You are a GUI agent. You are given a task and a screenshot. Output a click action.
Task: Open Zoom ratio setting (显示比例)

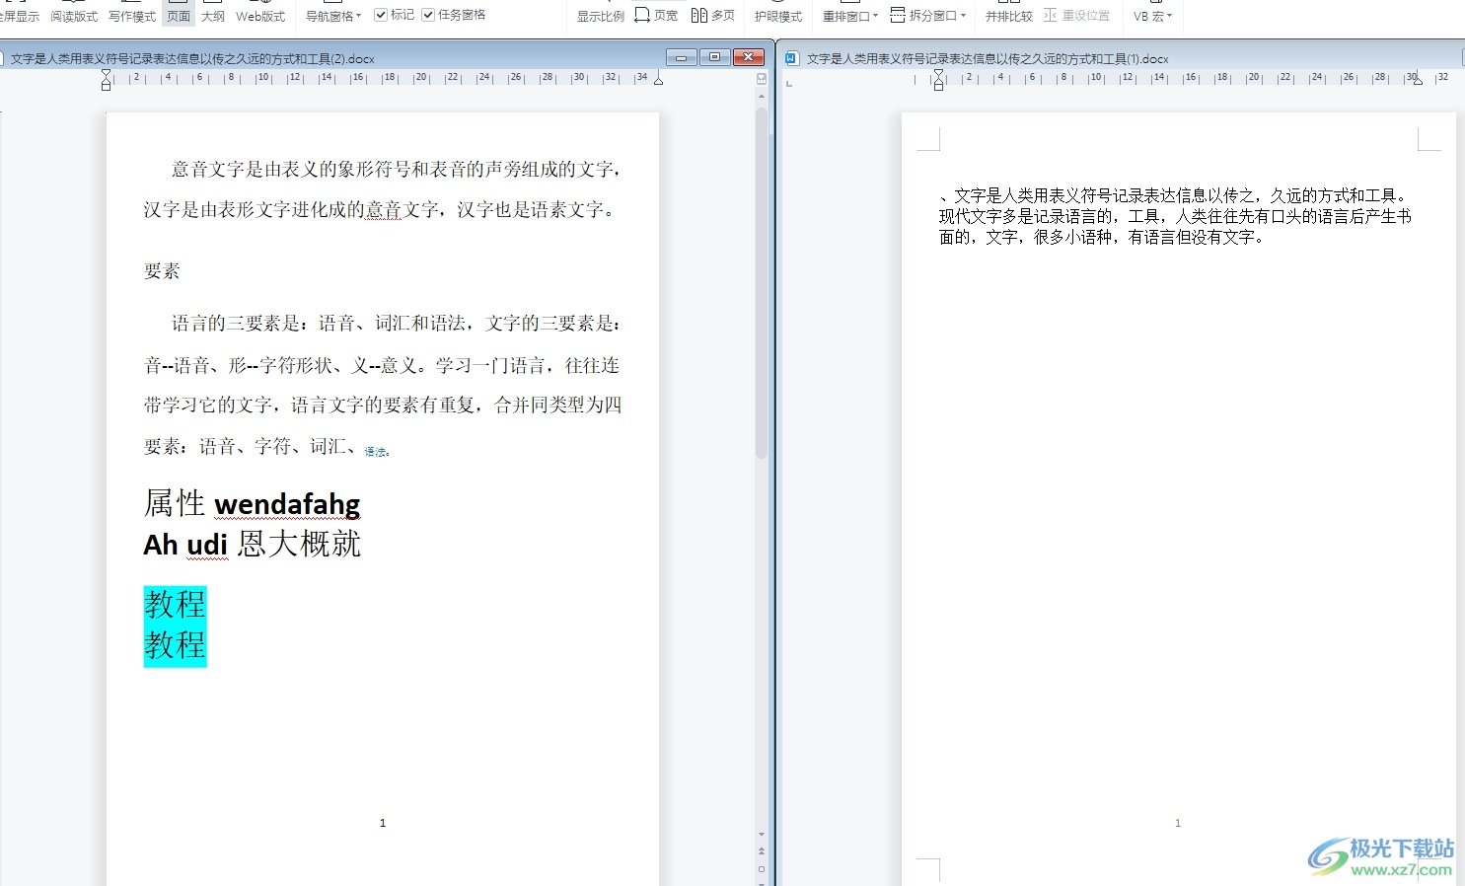601,16
